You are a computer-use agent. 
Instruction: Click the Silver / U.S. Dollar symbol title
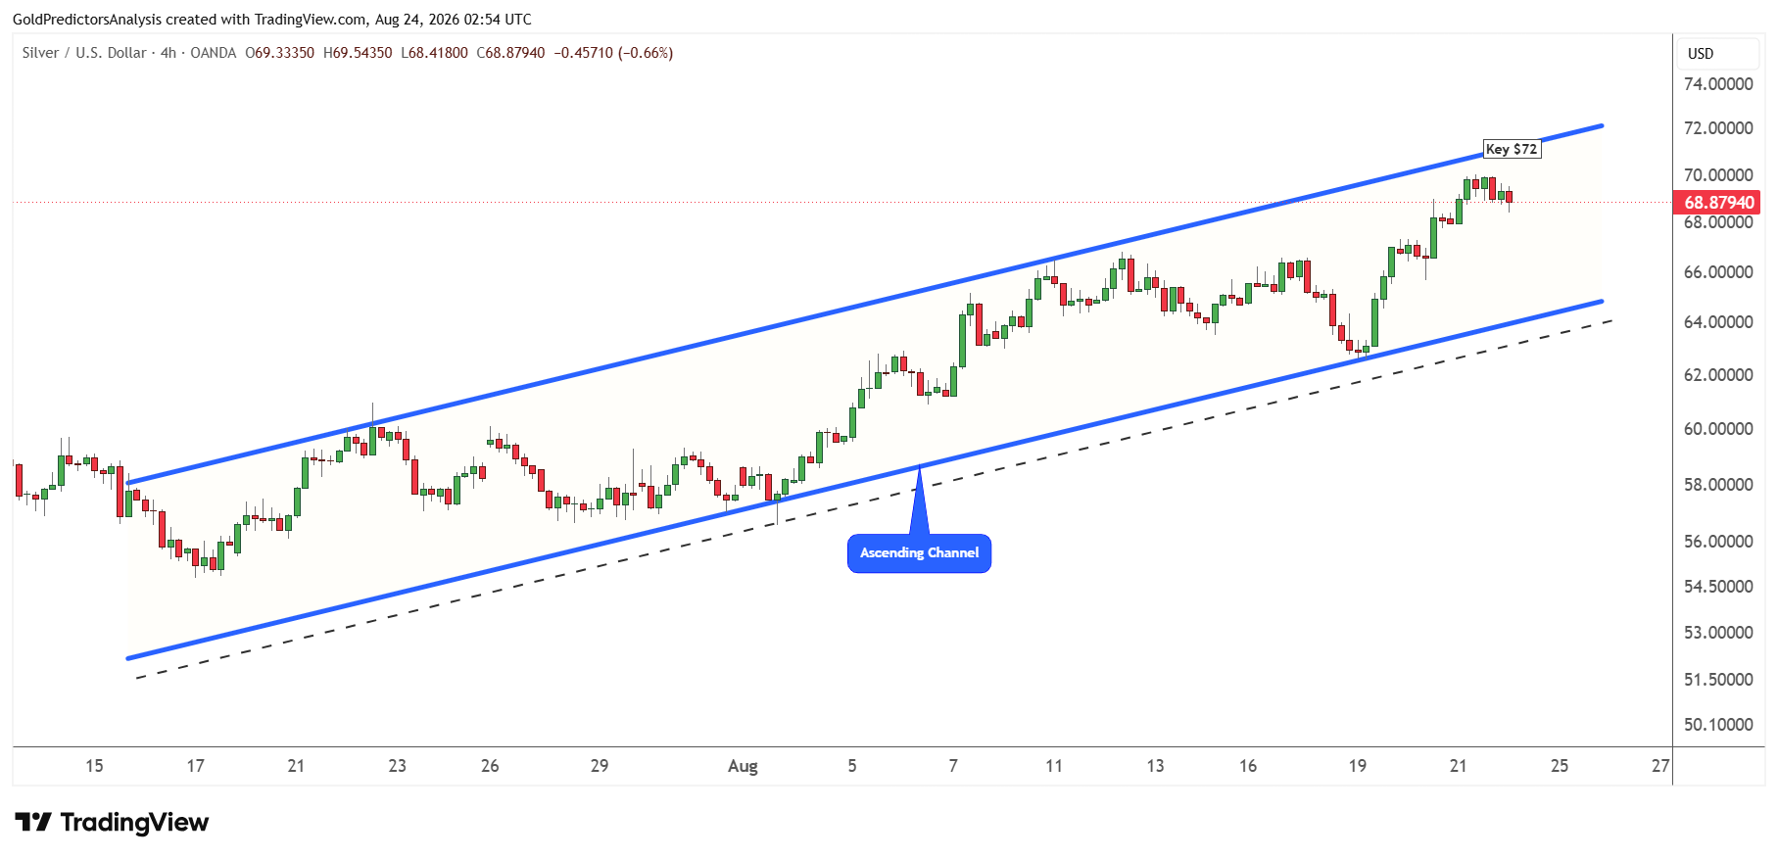click(84, 53)
